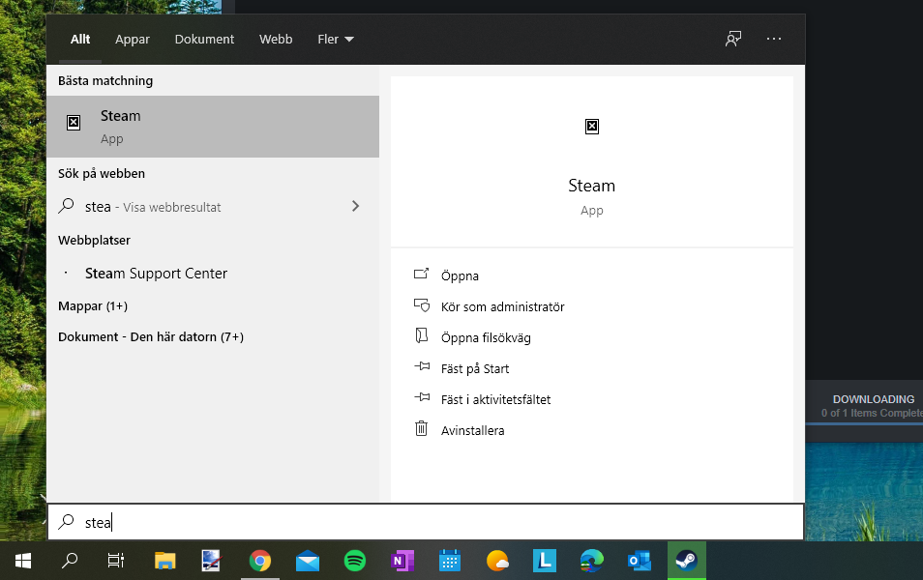This screenshot has width=923, height=580.
Task: Click the Steam title in preview pane
Action: [x=591, y=186]
